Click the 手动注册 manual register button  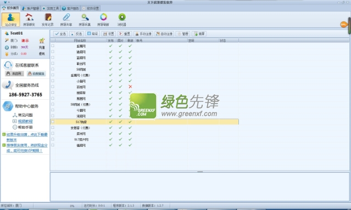coord(143,34)
